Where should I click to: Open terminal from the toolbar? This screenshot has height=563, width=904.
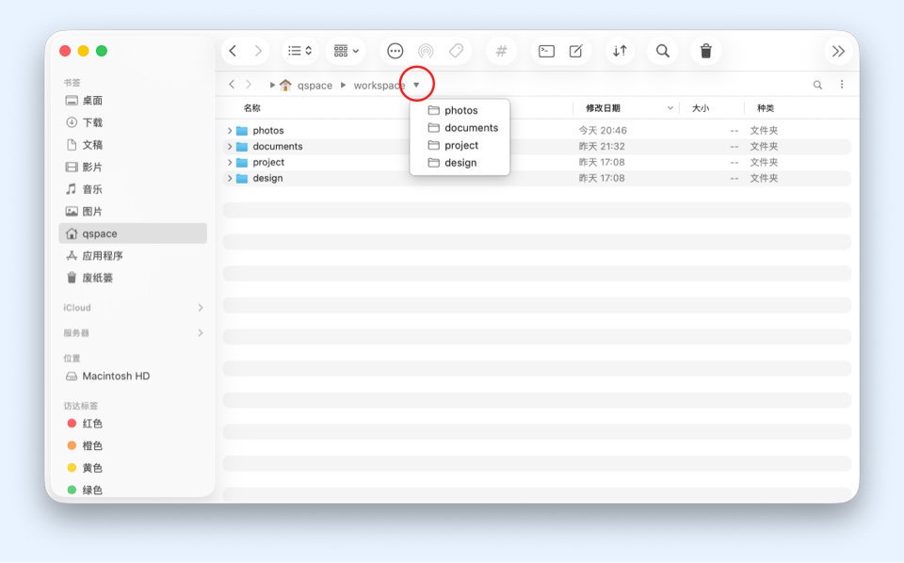pyautogui.click(x=546, y=51)
